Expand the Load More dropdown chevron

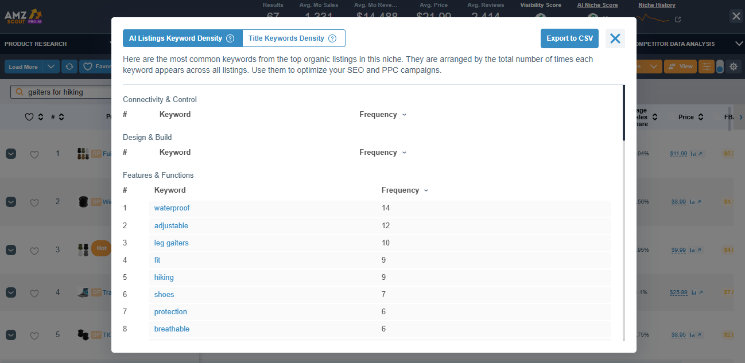point(51,67)
